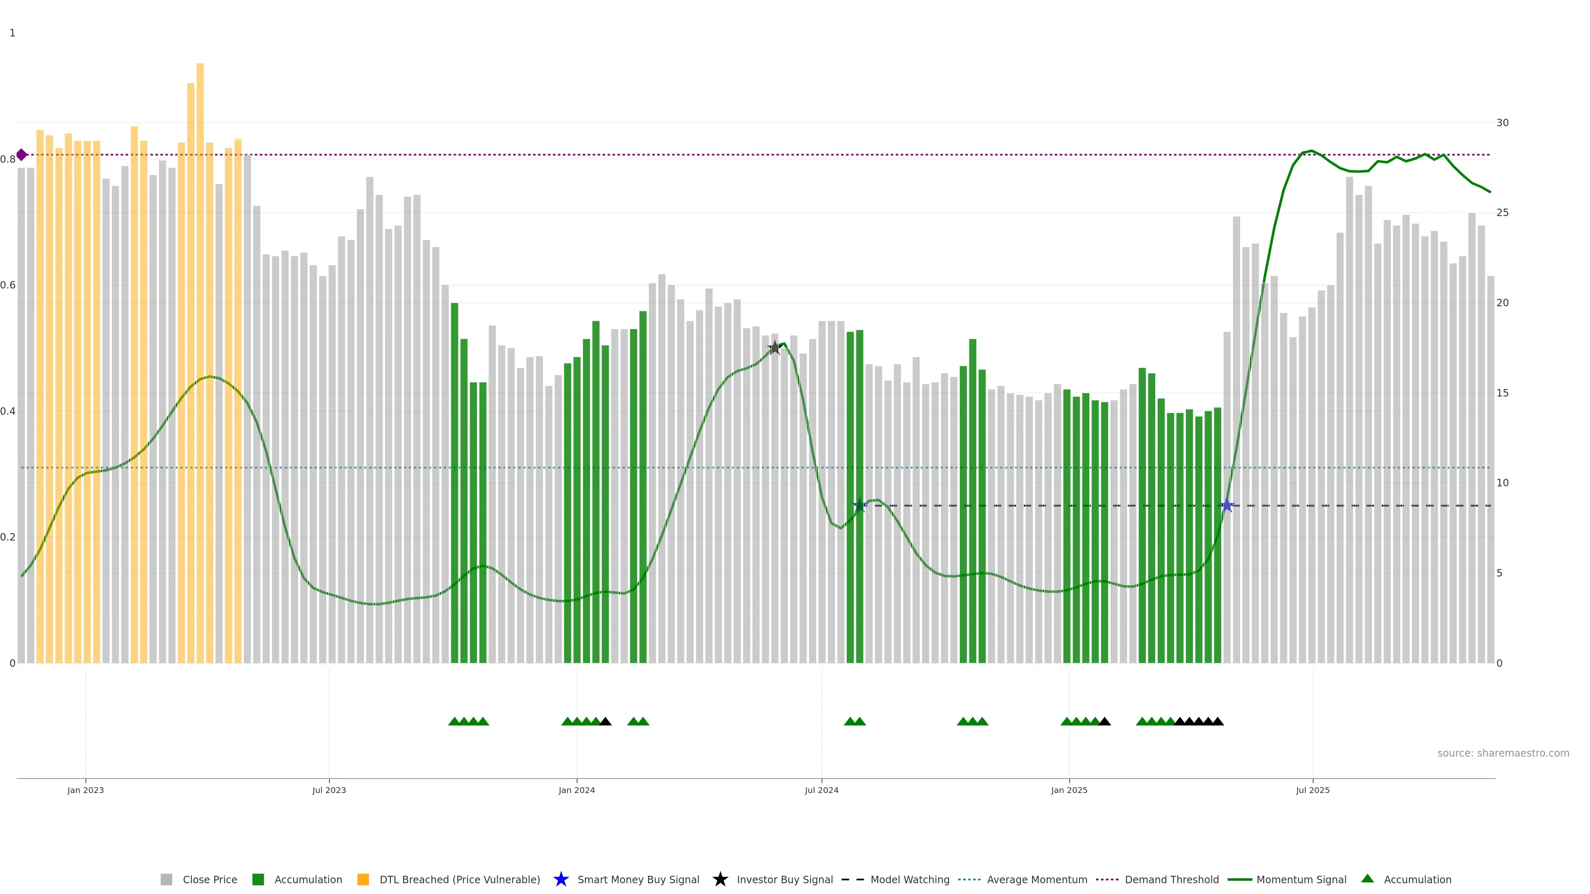Click the purple diamond Demand Threshold marker
Image resolution: width=1590 pixels, height=894 pixels.
tap(22, 155)
